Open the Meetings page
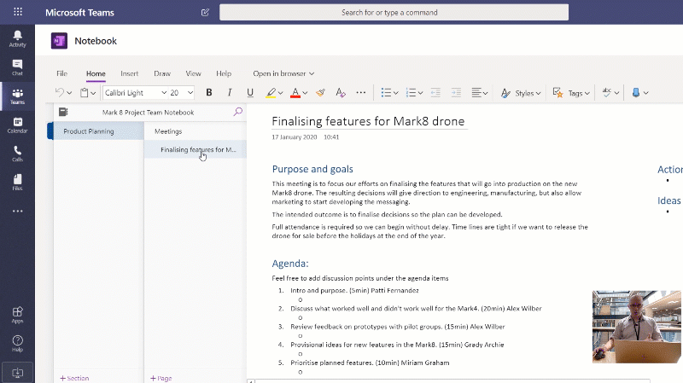The image size is (683, 383). tap(196, 131)
